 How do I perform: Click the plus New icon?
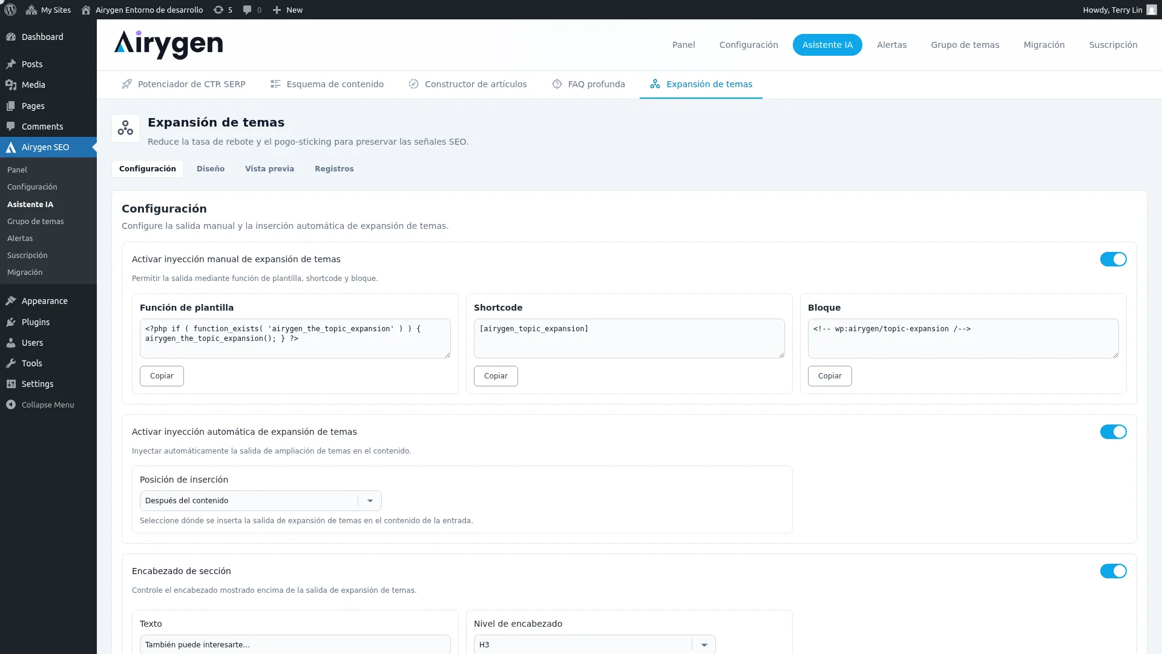[277, 10]
